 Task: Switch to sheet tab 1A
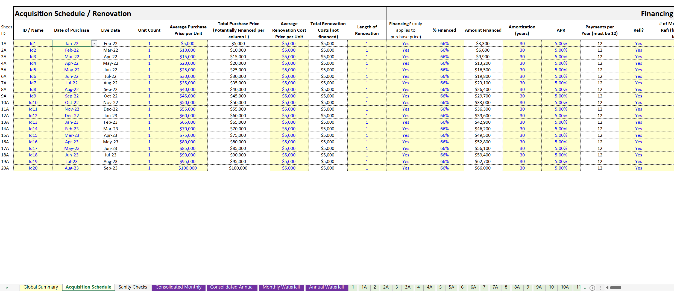364,287
